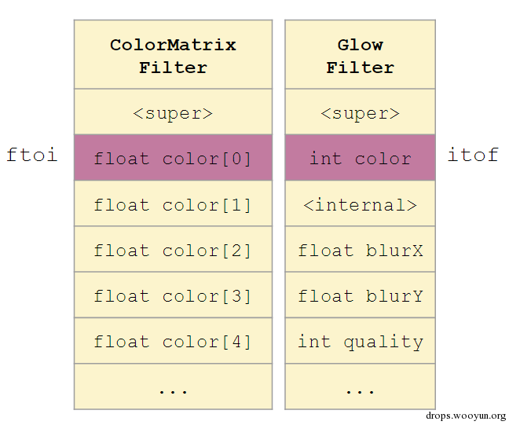Select the float color[4] row
Viewport: 509px width, 425px height.
(x=173, y=341)
